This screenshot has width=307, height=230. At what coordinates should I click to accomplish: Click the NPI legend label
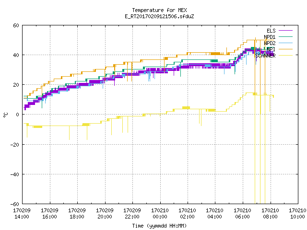coord(271,49)
